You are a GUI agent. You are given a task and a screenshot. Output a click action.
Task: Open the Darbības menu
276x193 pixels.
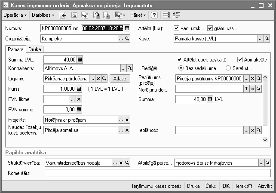coord(44,15)
